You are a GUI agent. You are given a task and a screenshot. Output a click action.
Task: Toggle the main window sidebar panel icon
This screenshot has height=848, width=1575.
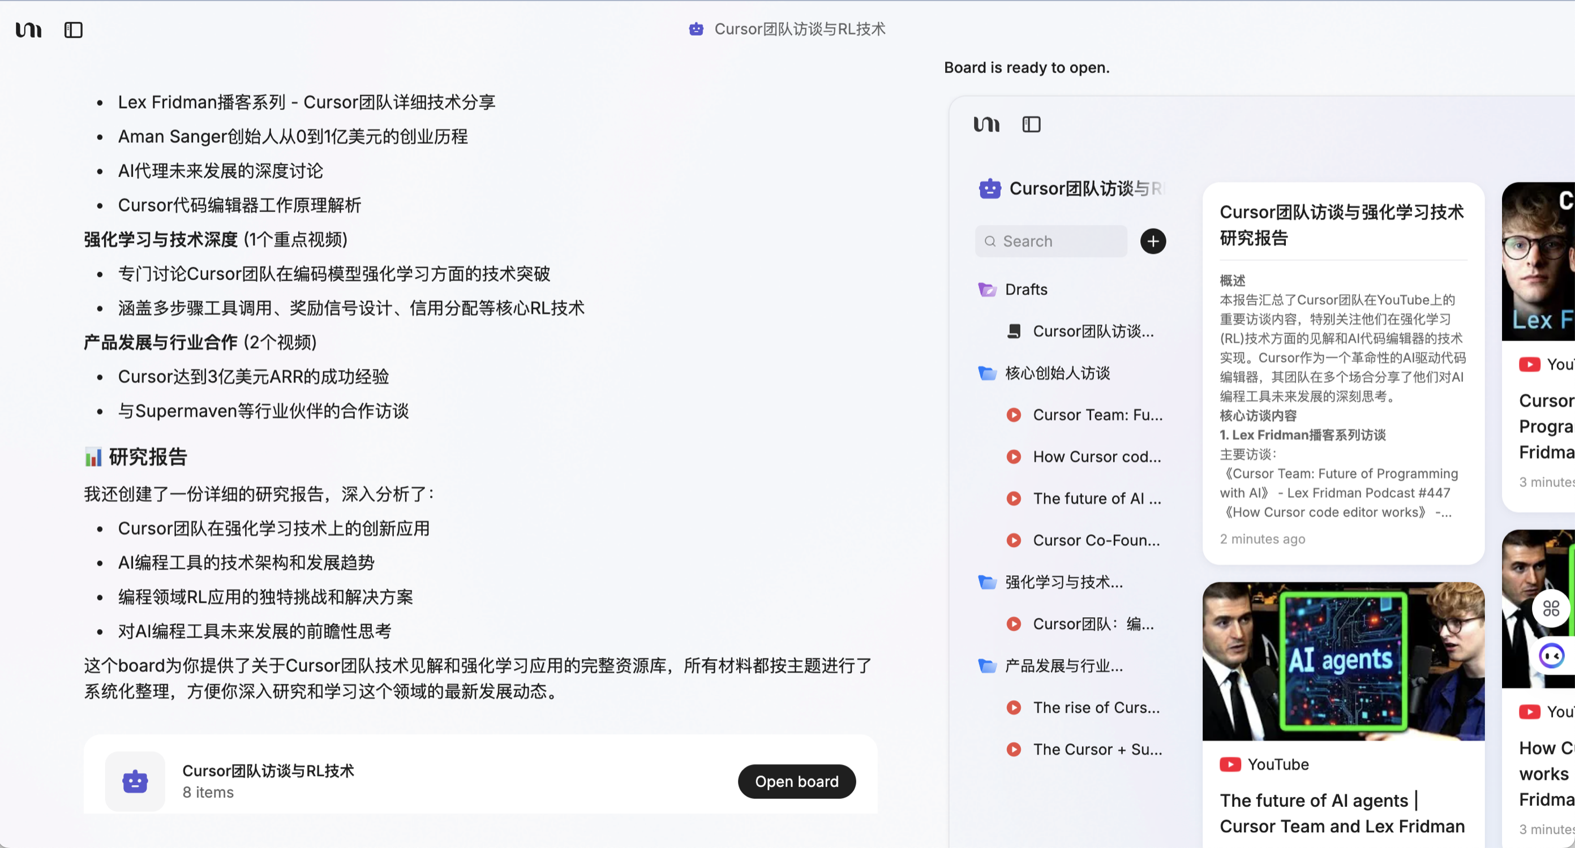tap(74, 29)
